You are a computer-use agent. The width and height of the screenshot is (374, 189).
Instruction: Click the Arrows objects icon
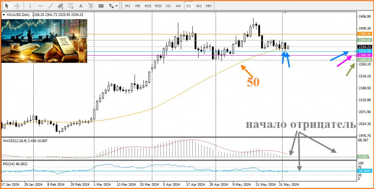click(111, 6)
